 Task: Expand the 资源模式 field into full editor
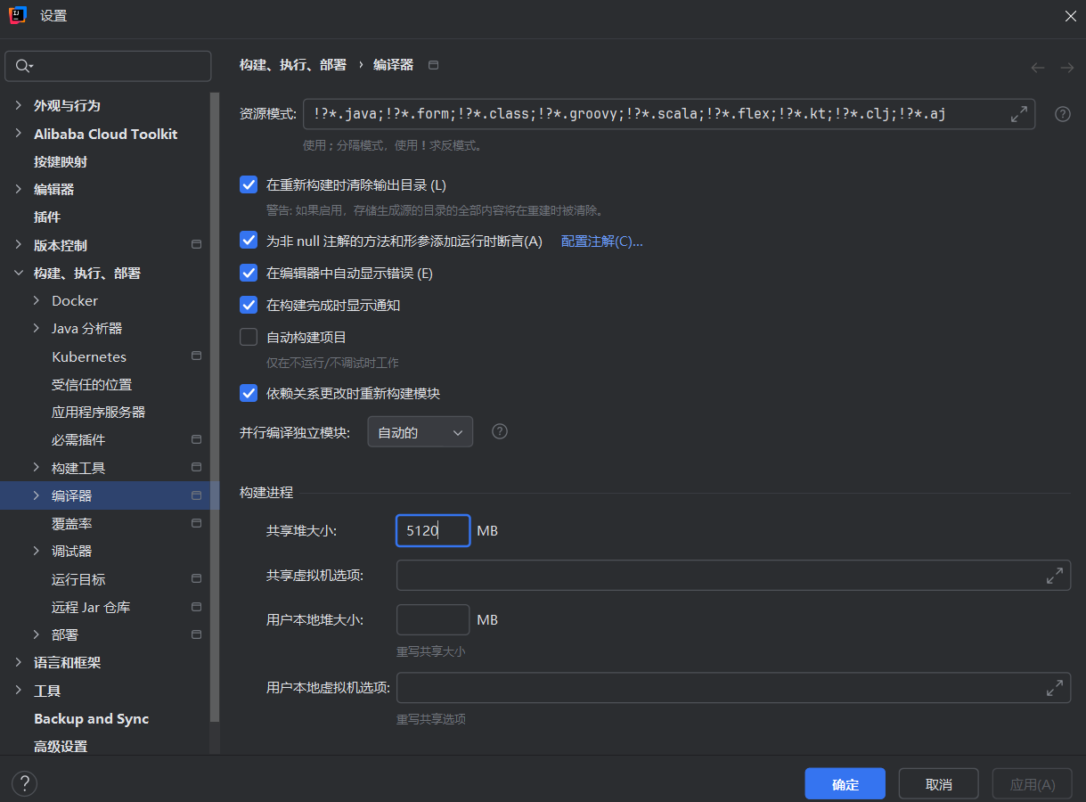1018,114
